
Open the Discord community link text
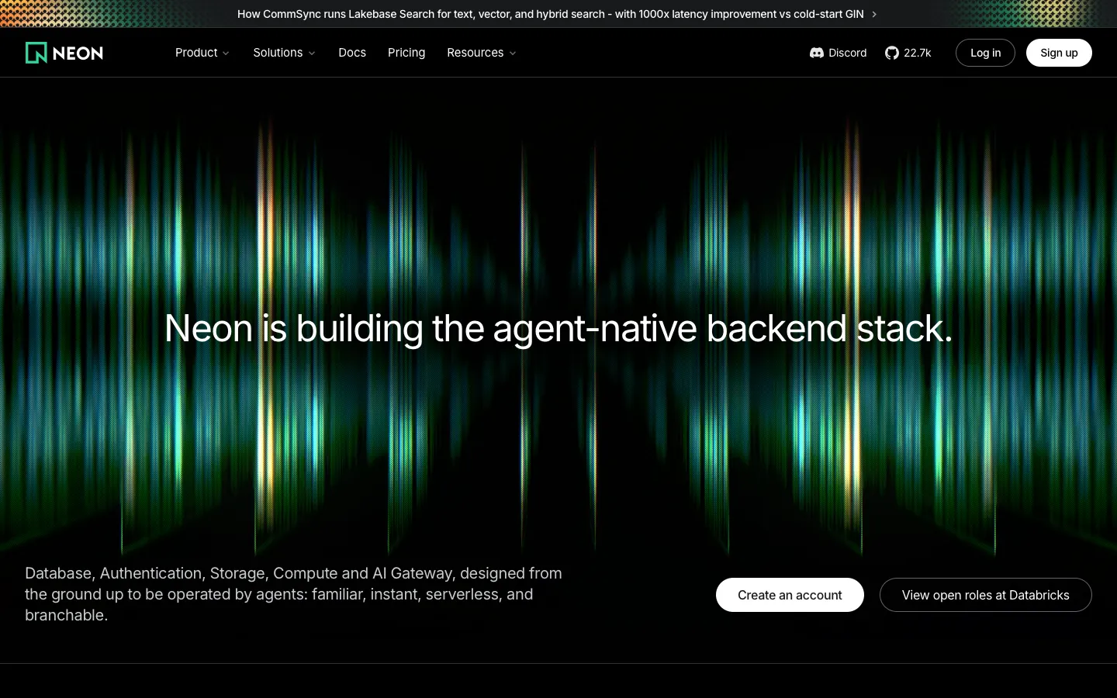click(847, 53)
